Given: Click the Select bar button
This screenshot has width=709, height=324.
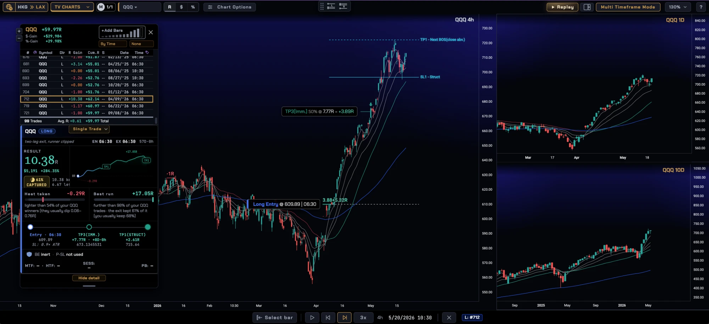Looking at the screenshot, I should point(275,318).
